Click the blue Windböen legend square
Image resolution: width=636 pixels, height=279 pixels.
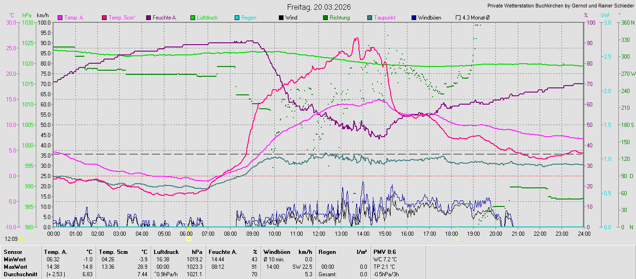[x=414, y=18]
